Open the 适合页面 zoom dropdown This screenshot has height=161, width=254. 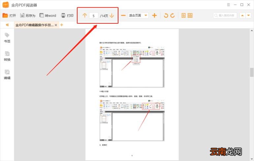138,15
